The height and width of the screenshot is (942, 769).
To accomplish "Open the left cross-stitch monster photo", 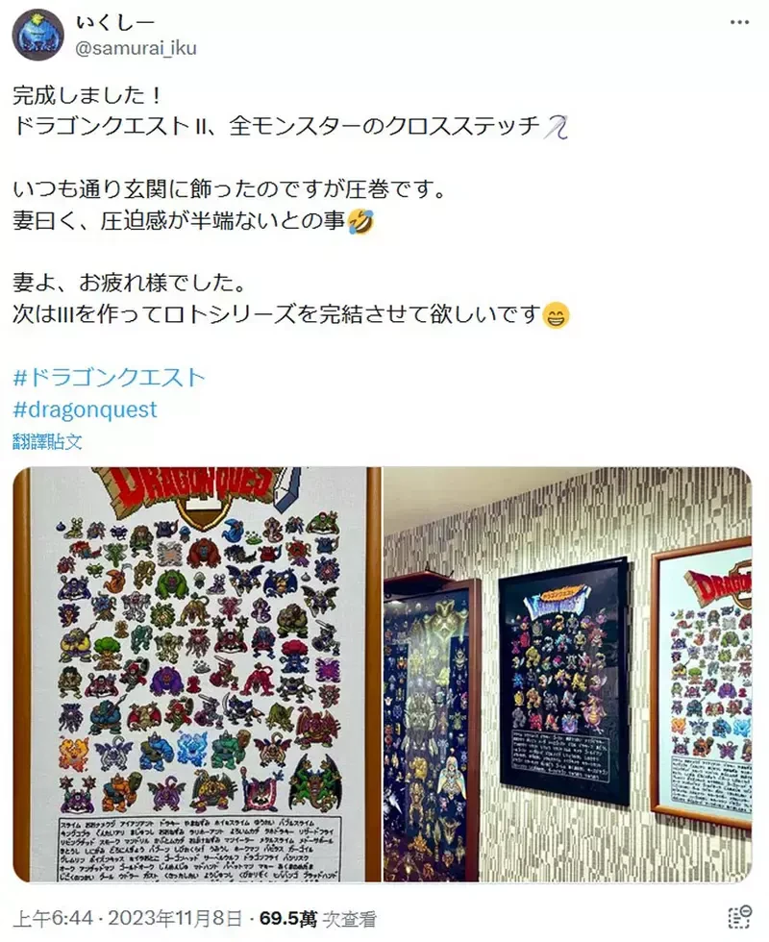I will tap(197, 674).
